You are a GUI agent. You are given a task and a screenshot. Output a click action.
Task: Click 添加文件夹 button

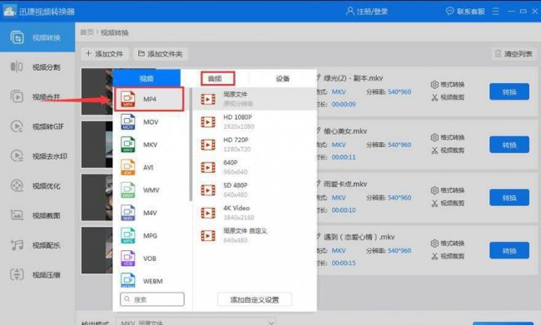161,54
